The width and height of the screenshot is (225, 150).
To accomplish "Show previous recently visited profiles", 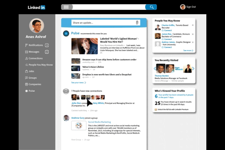I will click(155, 69).
